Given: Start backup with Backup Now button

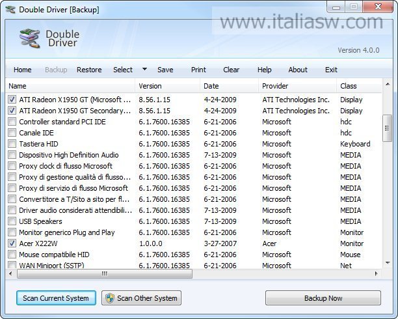Looking at the screenshot, I should point(323,298).
